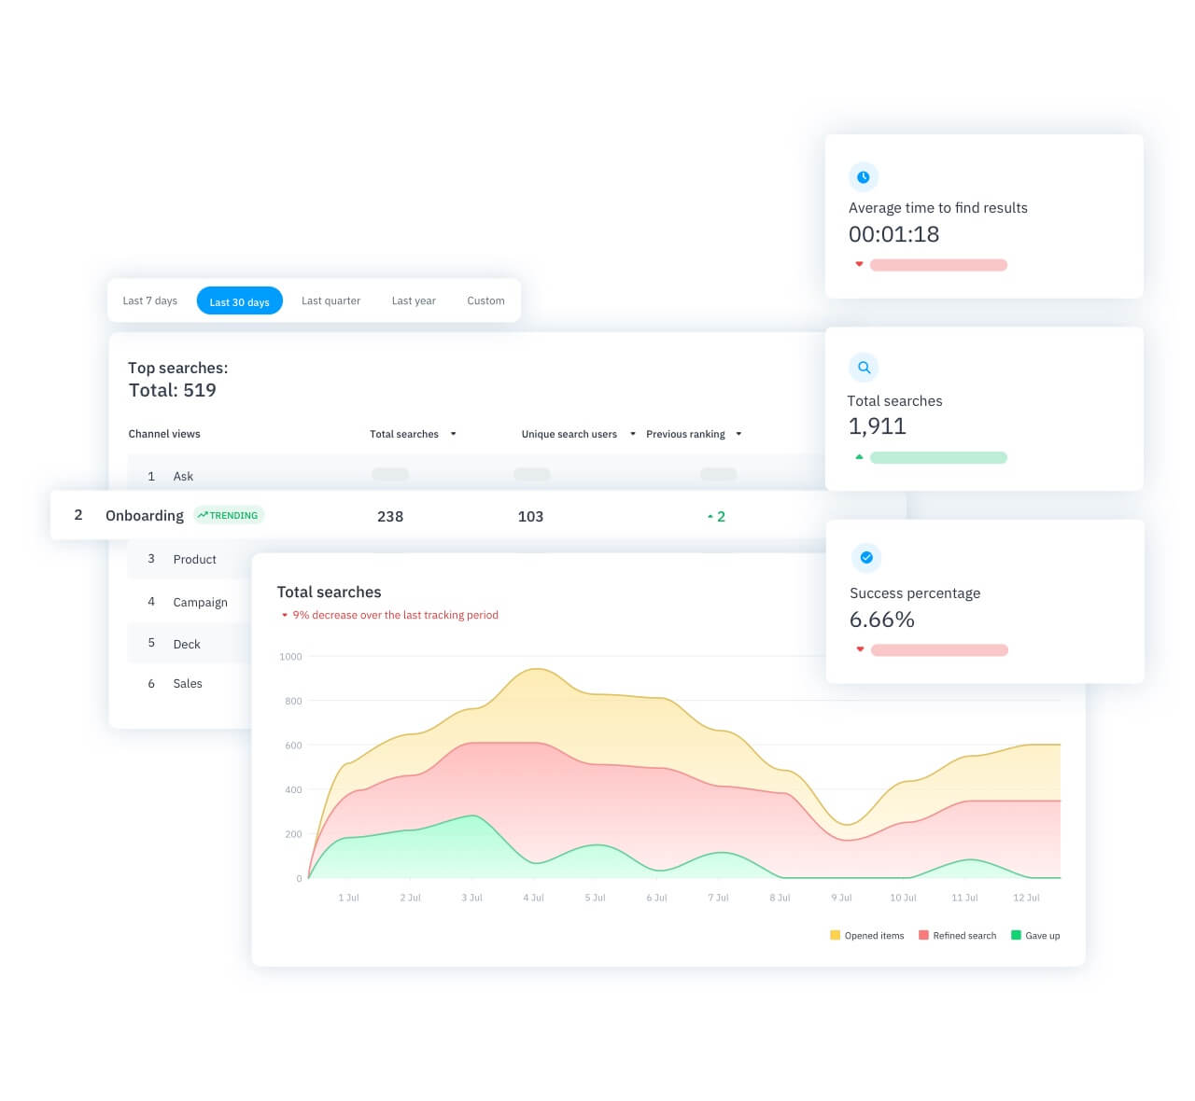Sort by Total searches column dropdown

453,434
